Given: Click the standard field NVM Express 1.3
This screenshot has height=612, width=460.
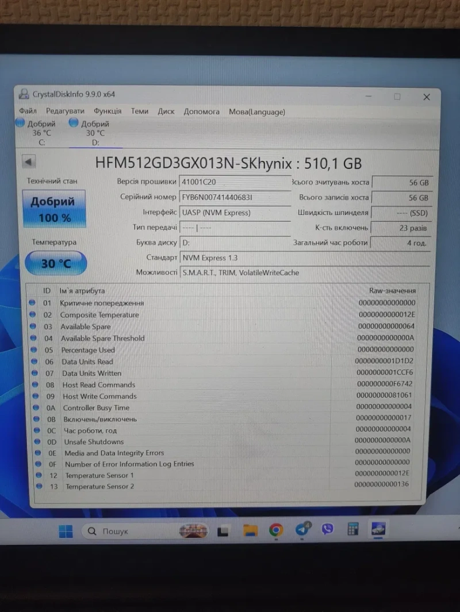Looking at the screenshot, I should 305,258.
